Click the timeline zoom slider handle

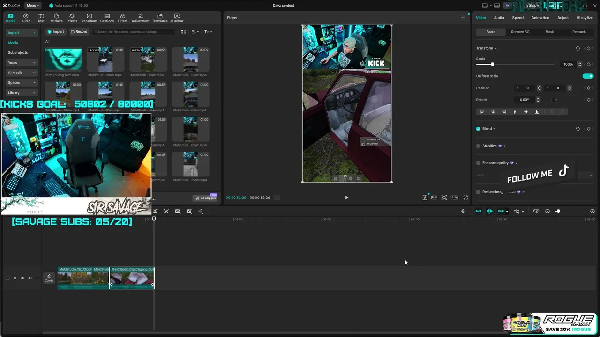(558, 212)
